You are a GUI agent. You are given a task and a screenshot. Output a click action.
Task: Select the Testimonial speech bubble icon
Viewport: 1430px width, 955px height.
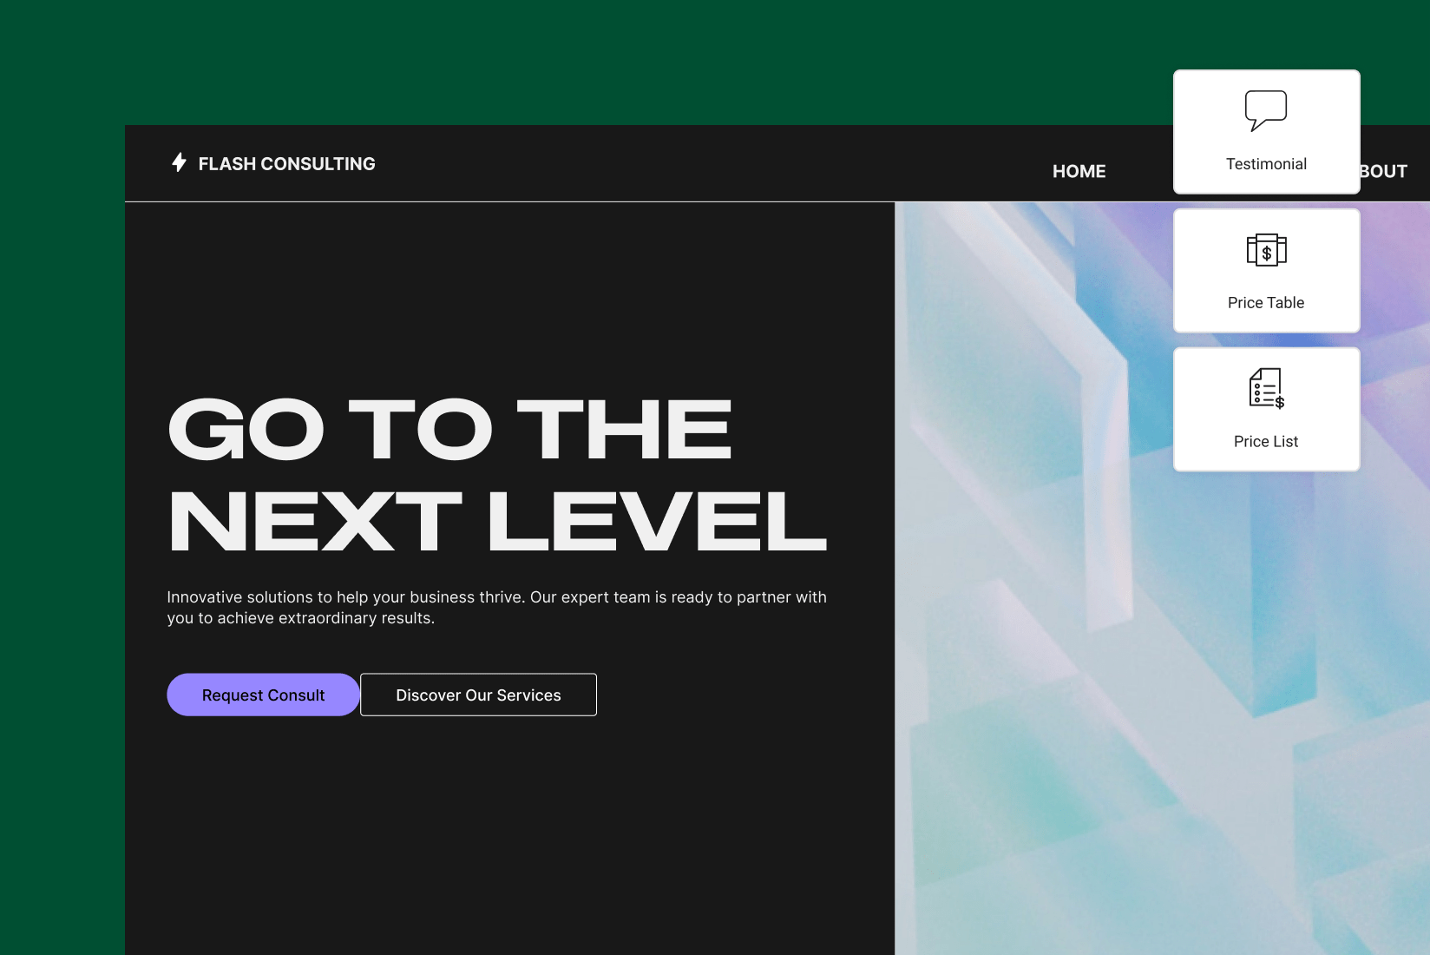tap(1265, 110)
